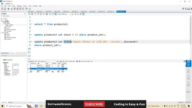
Task: Import records from external file icon
Action: click(79, 61)
